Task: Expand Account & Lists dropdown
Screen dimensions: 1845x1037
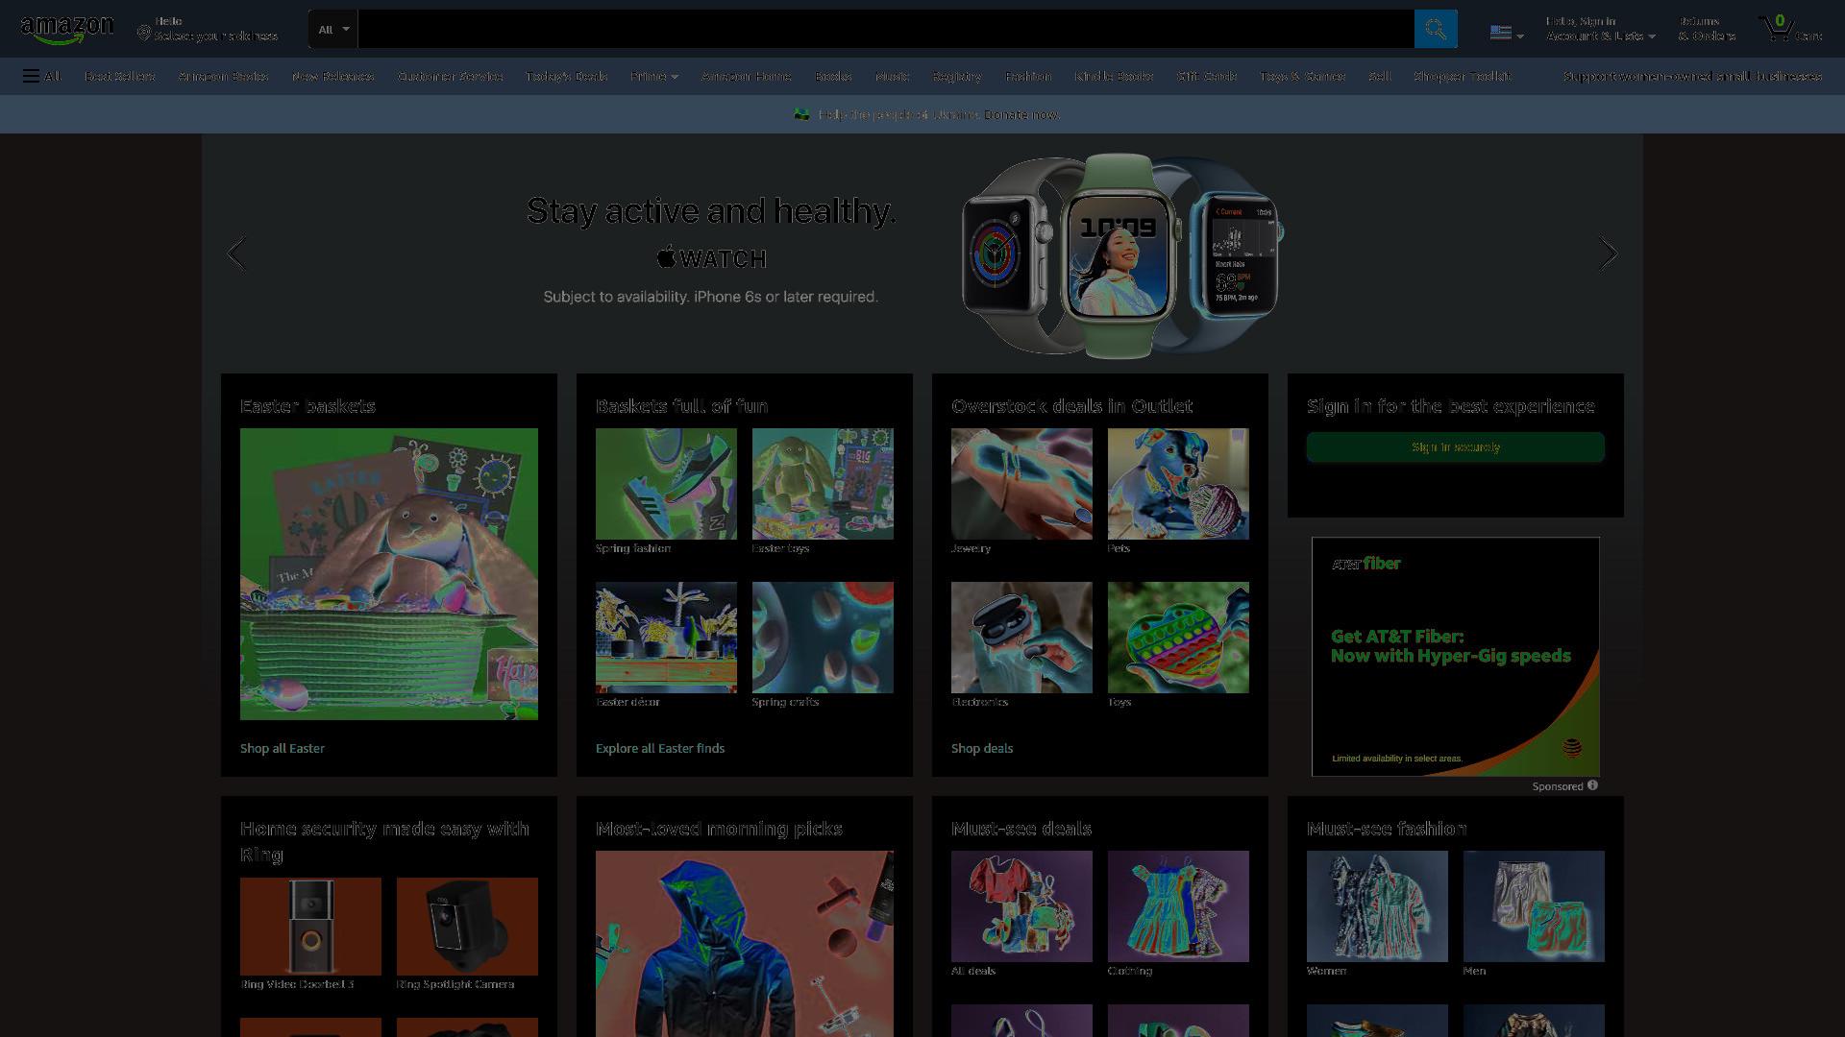Action: tap(1600, 29)
